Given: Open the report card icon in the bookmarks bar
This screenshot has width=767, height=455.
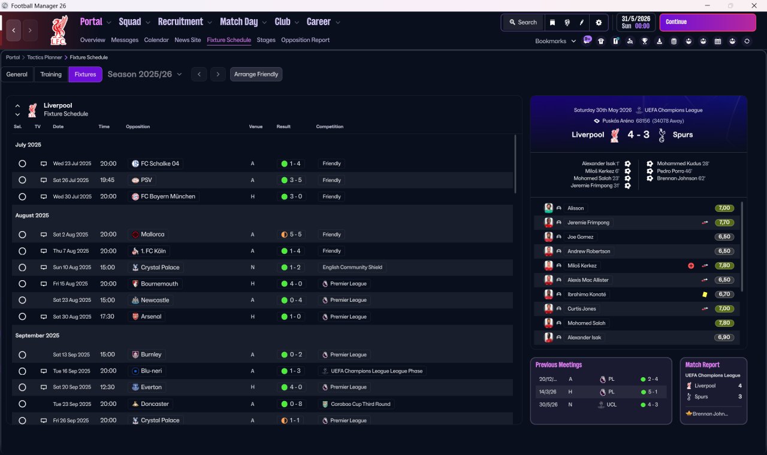Looking at the screenshot, I should point(615,41).
